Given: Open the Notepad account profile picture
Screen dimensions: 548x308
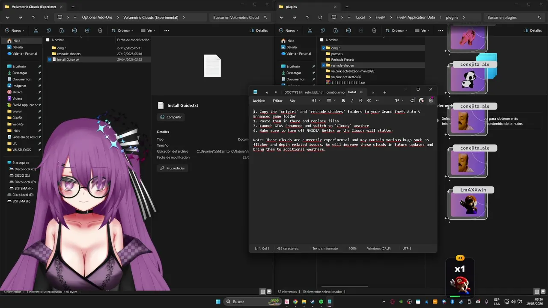Looking at the screenshot, I should pyautogui.click(x=422, y=101).
